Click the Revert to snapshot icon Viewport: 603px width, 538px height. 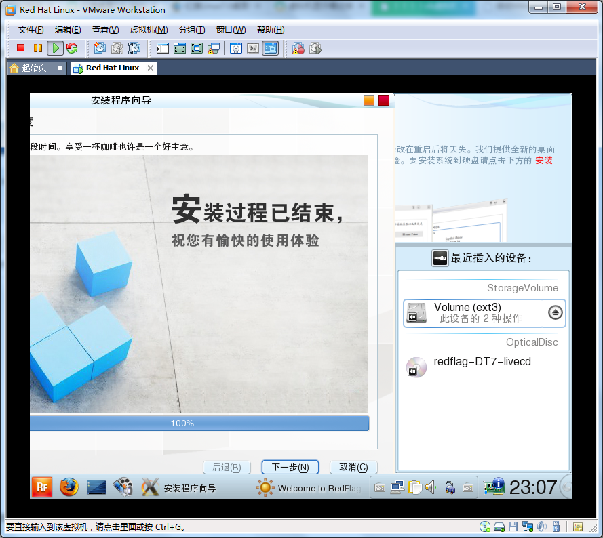(117, 48)
